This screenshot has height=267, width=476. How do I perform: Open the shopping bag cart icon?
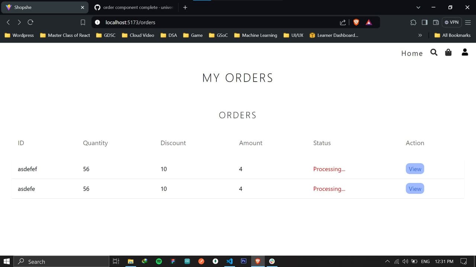[448, 53]
